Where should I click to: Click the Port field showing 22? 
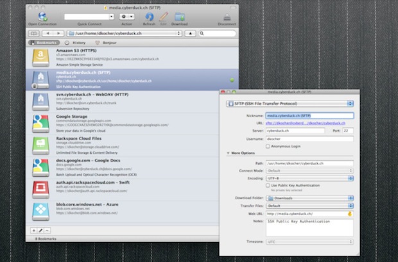(348, 131)
